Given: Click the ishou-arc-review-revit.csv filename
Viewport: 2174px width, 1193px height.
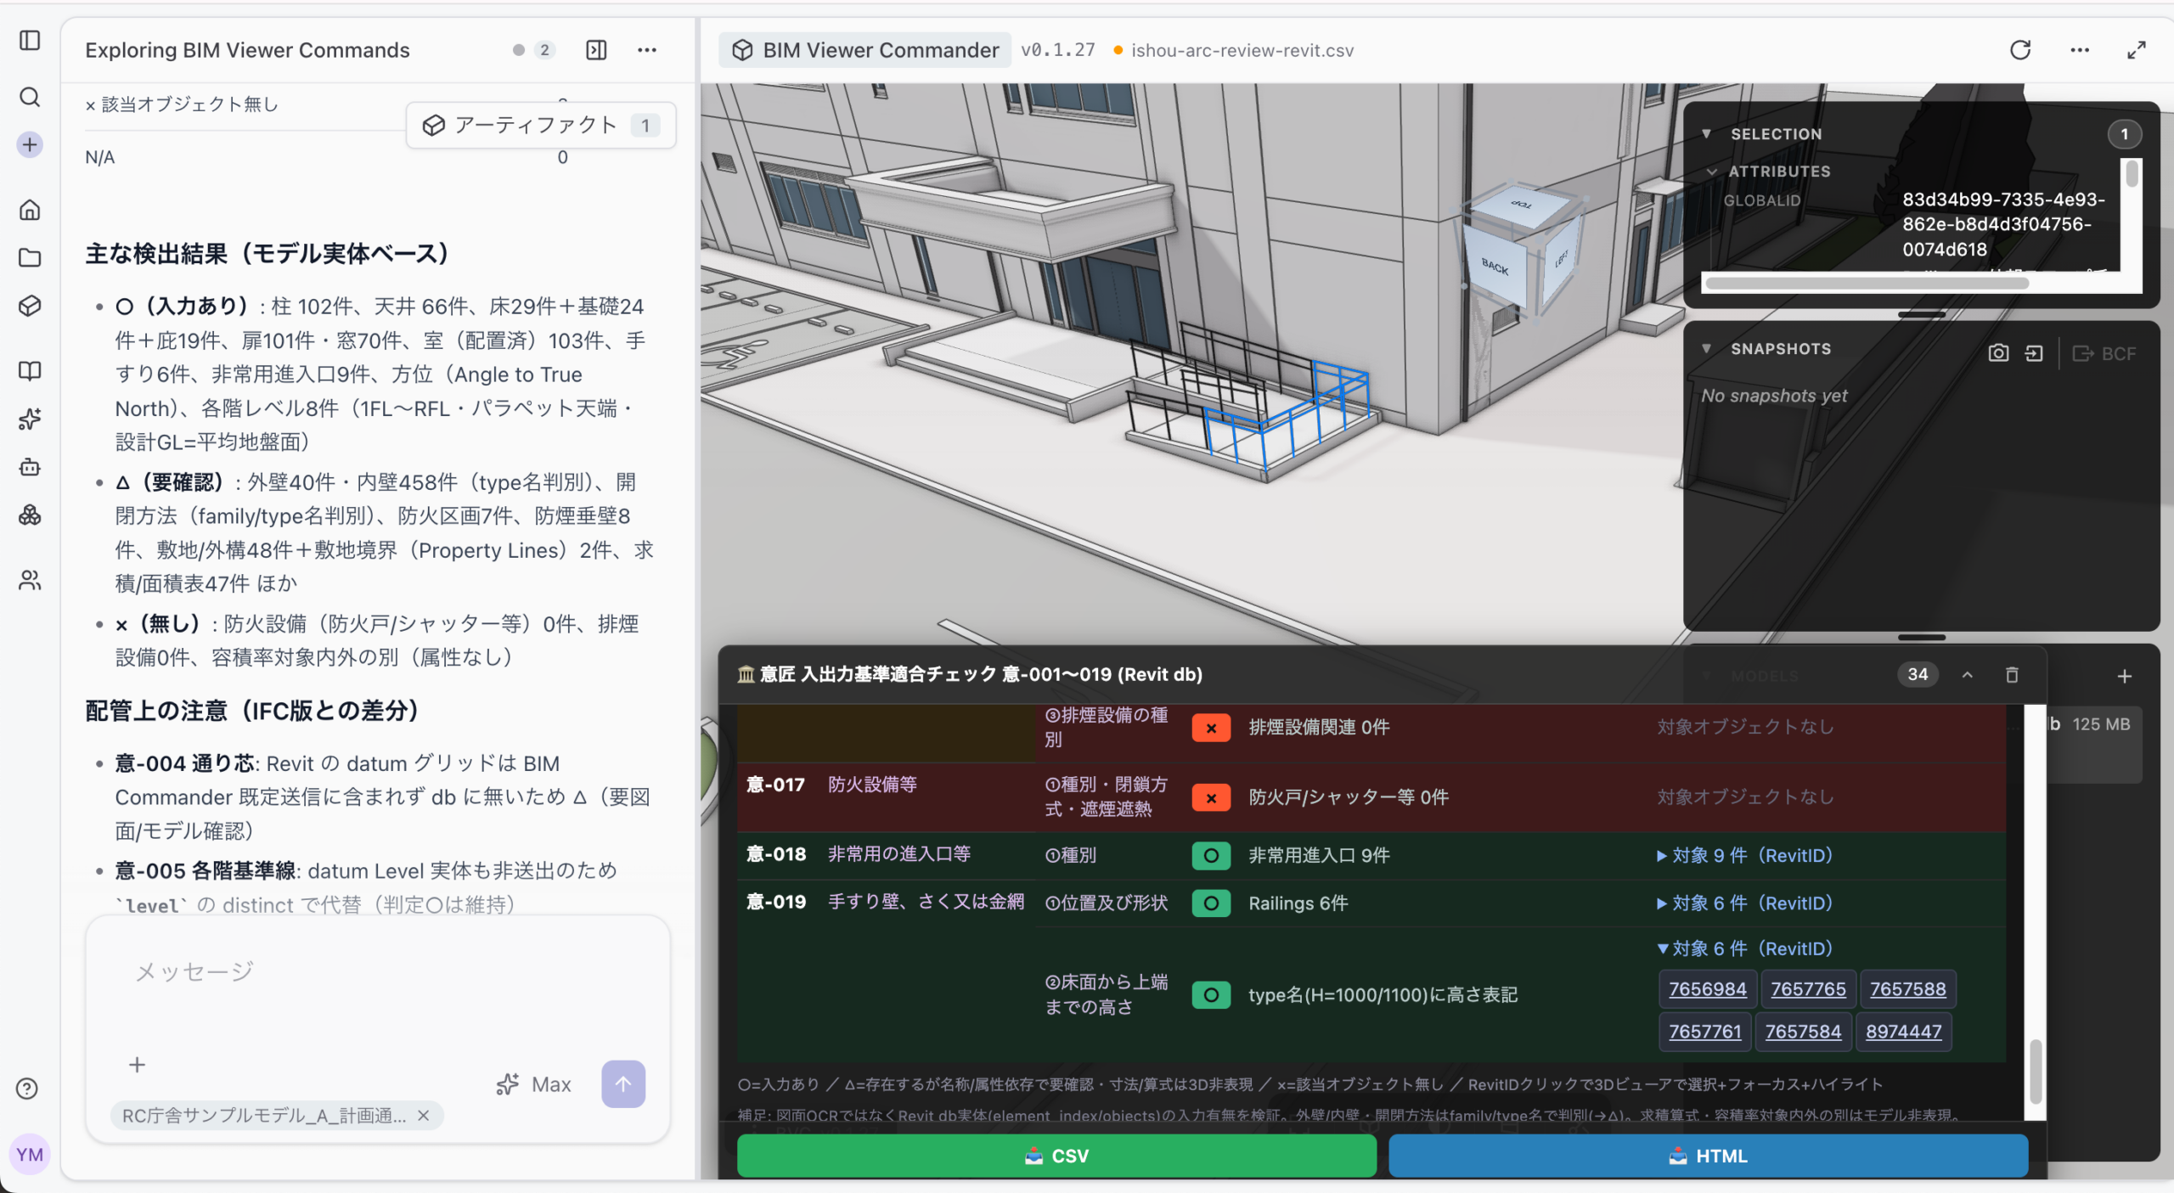Looking at the screenshot, I should pos(1242,50).
